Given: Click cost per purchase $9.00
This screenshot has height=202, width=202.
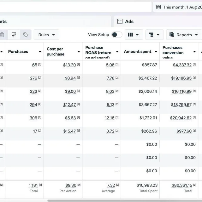Looking at the screenshot, I should pyautogui.click(x=70, y=92).
